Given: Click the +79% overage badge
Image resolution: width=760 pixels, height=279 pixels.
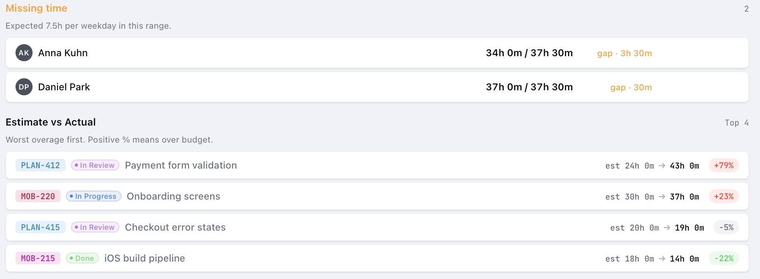Looking at the screenshot, I should click(x=724, y=165).
